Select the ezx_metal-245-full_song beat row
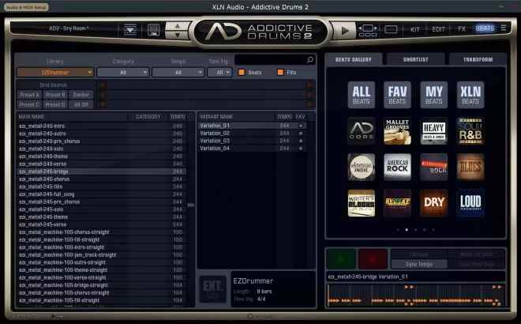The height and width of the screenshot is (324, 521). pyautogui.click(x=101, y=194)
